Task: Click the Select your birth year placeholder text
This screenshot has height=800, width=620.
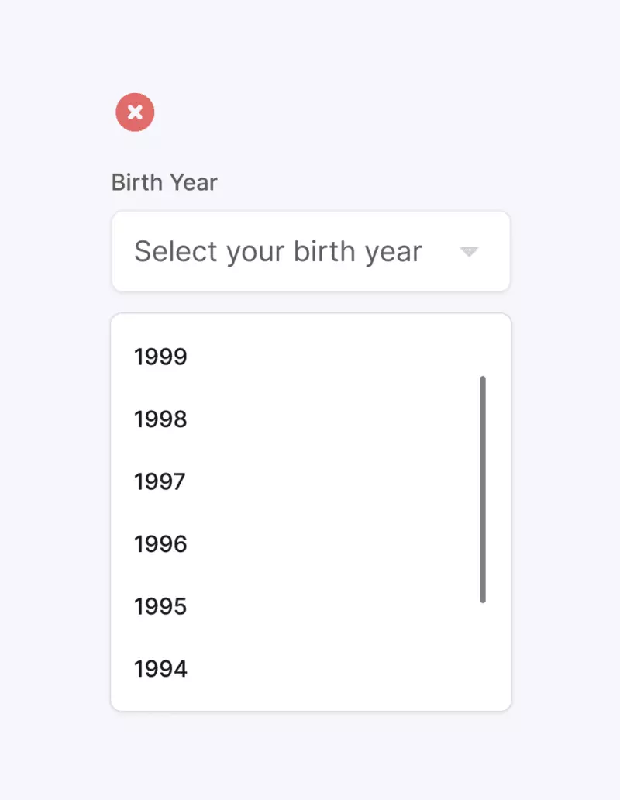Action: 278,251
